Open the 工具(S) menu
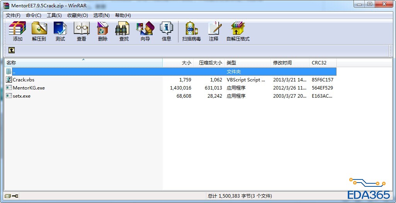 pos(54,15)
